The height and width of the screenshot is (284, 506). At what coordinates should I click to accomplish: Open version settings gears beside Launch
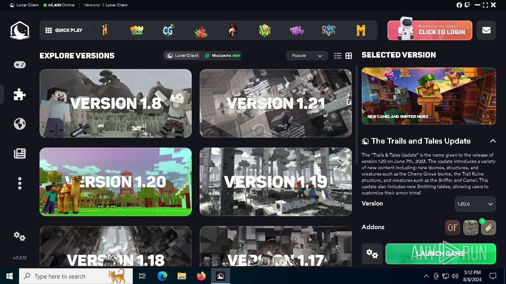(372, 254)
